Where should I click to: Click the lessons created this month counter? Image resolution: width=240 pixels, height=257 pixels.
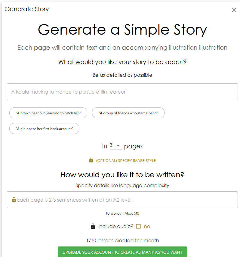[x=122, y=240]
